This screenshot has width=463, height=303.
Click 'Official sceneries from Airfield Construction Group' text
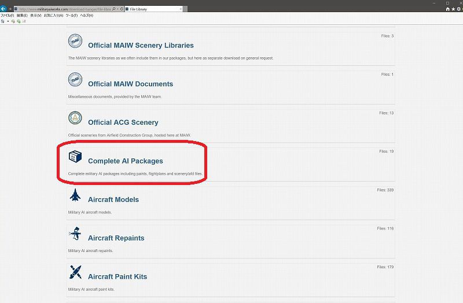pos(129,135)
